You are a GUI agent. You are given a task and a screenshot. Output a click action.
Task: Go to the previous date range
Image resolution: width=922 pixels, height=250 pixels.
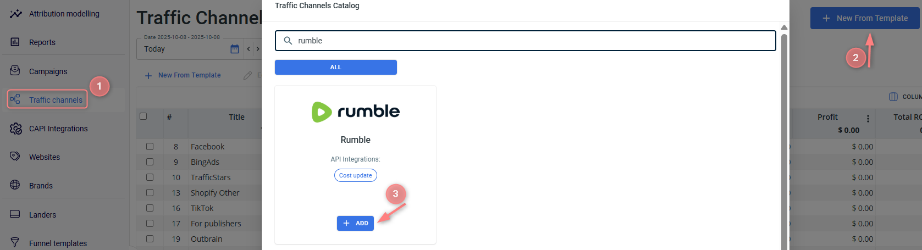249,49
